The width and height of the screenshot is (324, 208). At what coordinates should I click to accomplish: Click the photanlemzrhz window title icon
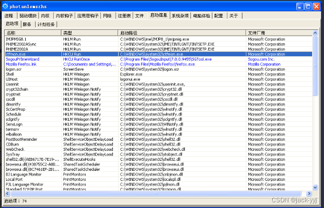[x=5, y=6]
